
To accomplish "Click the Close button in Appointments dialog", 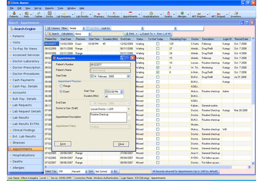I will (121, 144).
